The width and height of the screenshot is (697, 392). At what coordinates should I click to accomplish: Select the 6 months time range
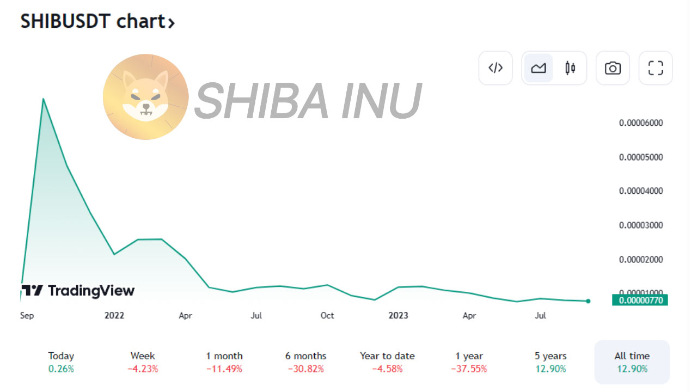(x=305, y=362)
